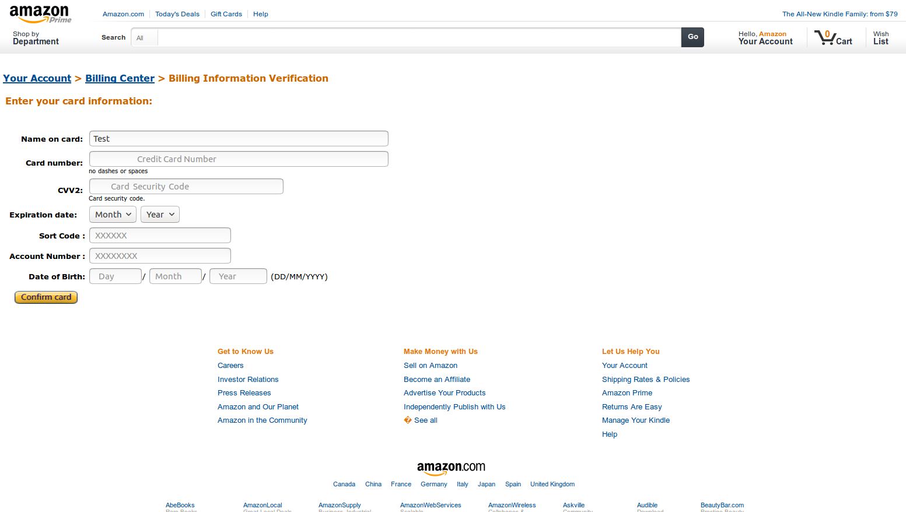Viewport: 906px width, 512px height.
Task: Follow the Your Account breadcrumb link
Action: tap(37, 78)
